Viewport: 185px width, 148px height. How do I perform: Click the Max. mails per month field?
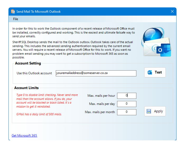tap(127, 112)
